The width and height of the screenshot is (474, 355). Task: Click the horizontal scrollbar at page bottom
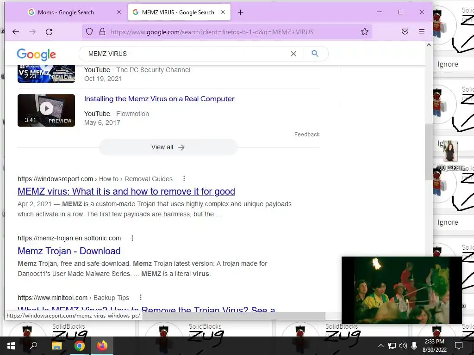(x=233, y=316)
